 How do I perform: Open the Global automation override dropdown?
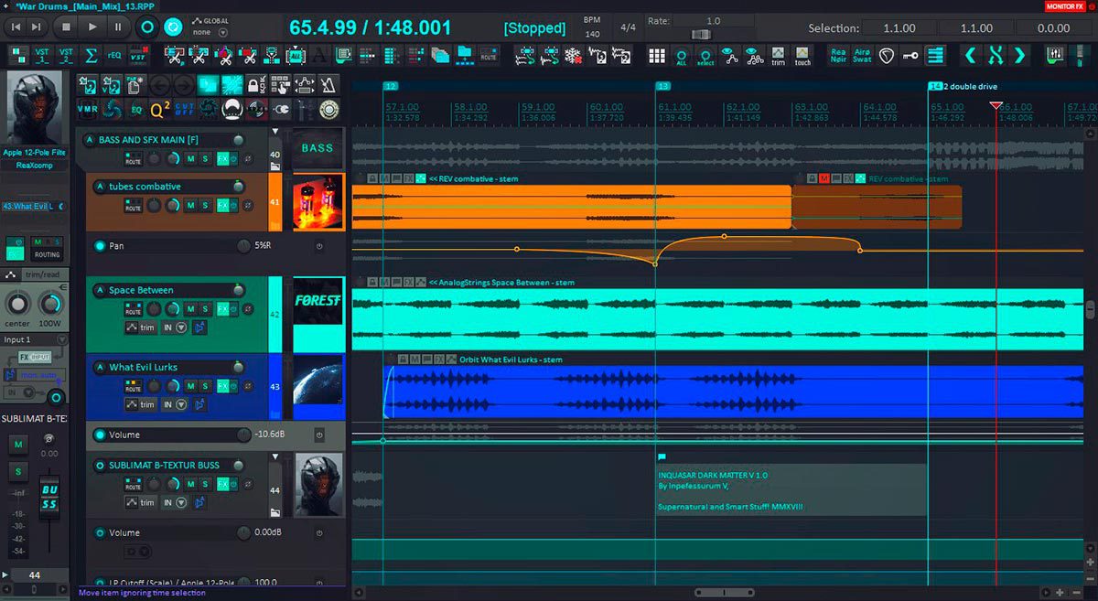(x=222, y=33)
